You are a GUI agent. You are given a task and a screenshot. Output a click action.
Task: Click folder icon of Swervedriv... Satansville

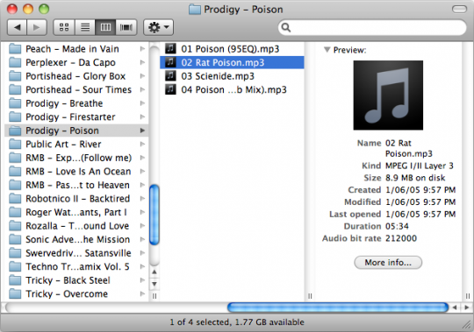pyautogui.click(x=15, y=253)
